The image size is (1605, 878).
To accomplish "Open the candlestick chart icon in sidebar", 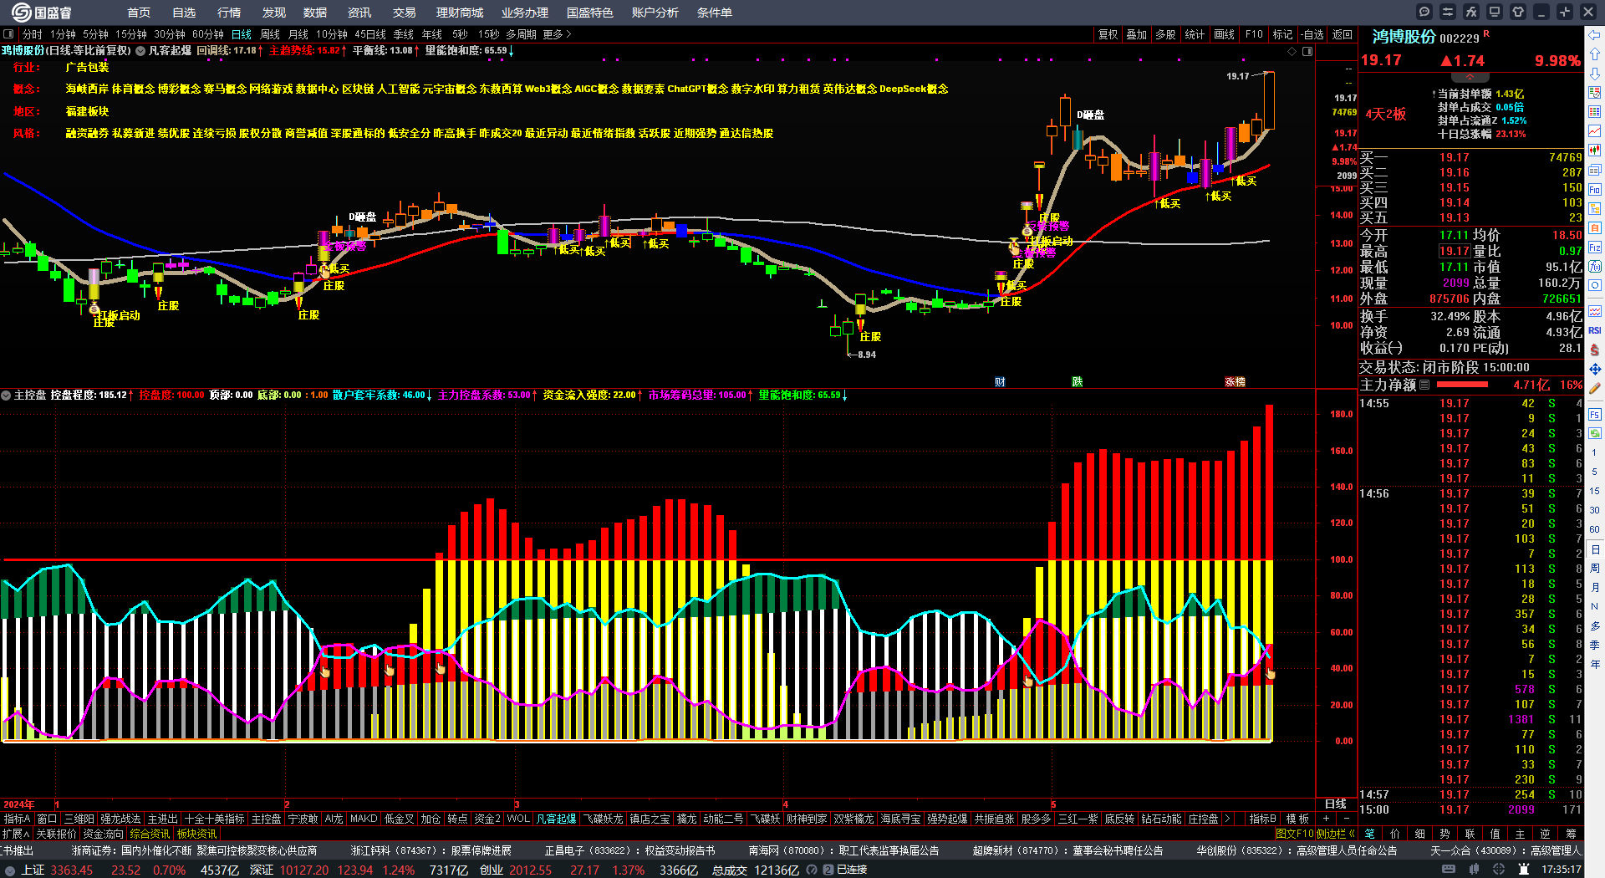I will click(1595, 151).
